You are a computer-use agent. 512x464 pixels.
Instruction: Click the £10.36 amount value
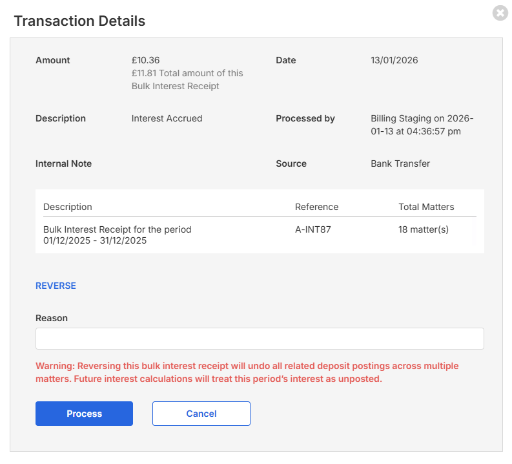[145, 60]
